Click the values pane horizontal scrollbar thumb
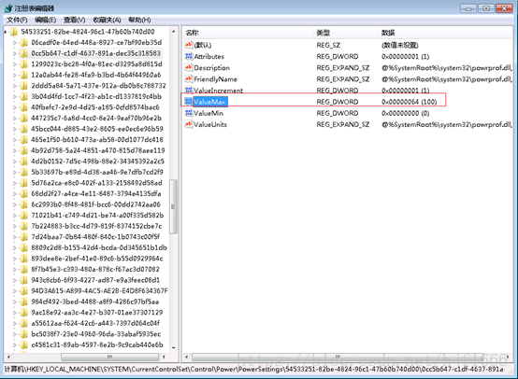Screen dimensions: 518x379 click(x=338, y=357)
